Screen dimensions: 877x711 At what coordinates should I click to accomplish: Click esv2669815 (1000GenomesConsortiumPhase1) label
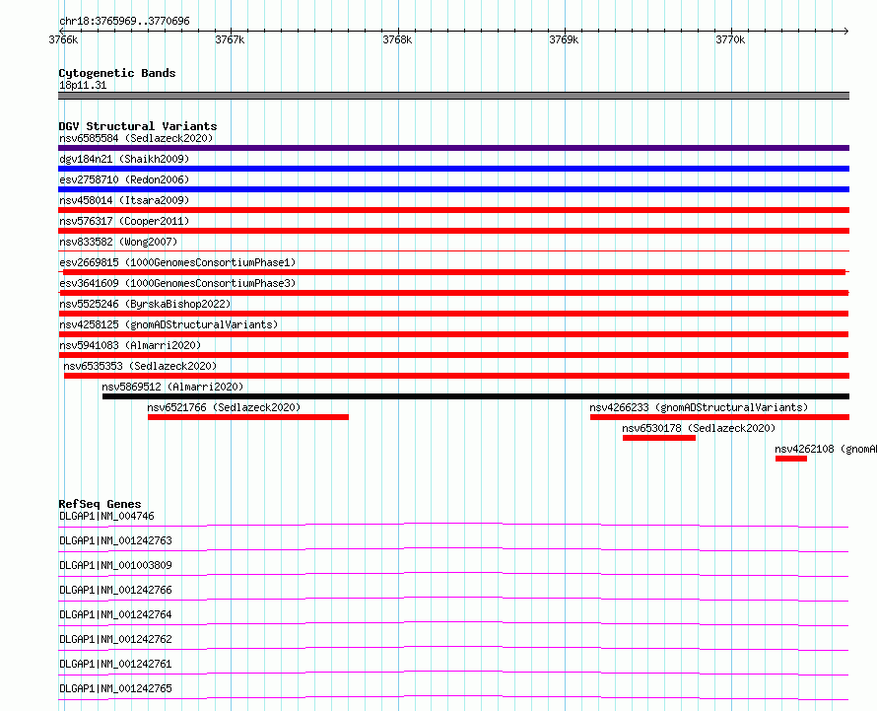[x=177, y=262]
